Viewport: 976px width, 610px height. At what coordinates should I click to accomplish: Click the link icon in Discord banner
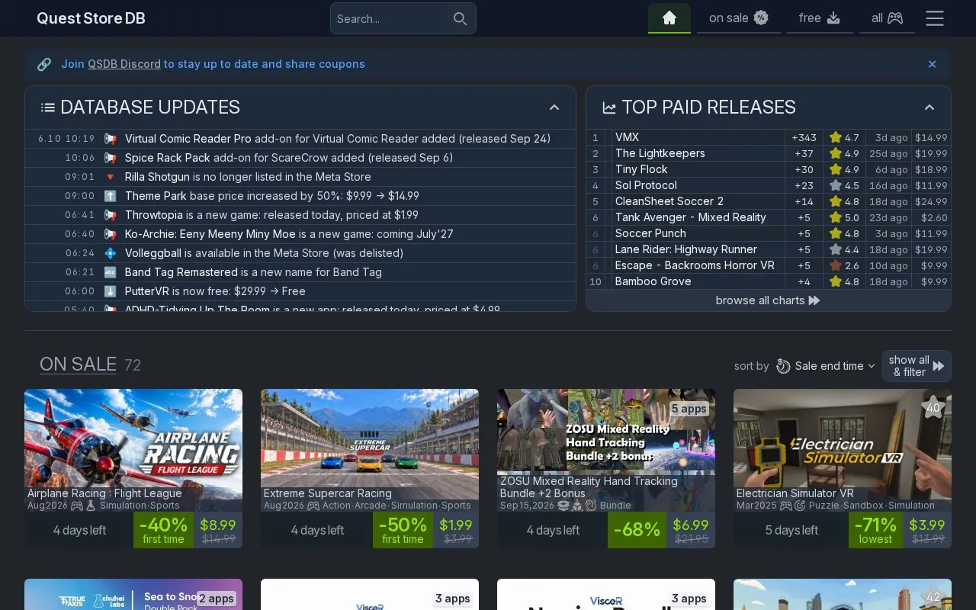pyautogui.click(x=44, y=64)
